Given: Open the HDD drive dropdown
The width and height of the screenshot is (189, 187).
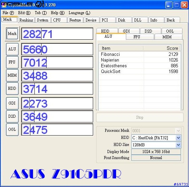Looking at the screenshot, I should click(x=179, y=138).
